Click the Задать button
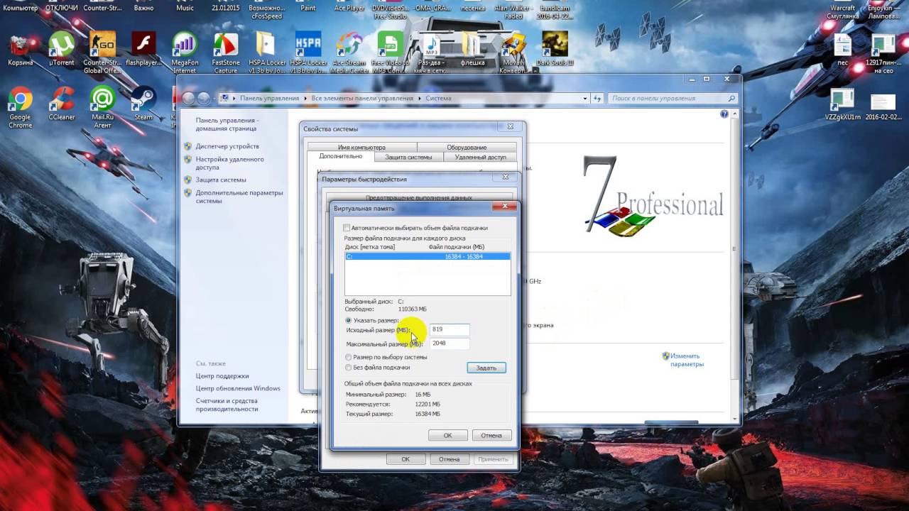Viewport: 909px width, 511px height. 486,368
